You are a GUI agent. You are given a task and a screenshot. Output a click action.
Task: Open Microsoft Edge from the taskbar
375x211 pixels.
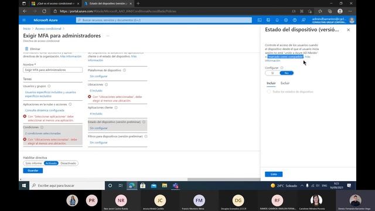(x=132, y=185)
